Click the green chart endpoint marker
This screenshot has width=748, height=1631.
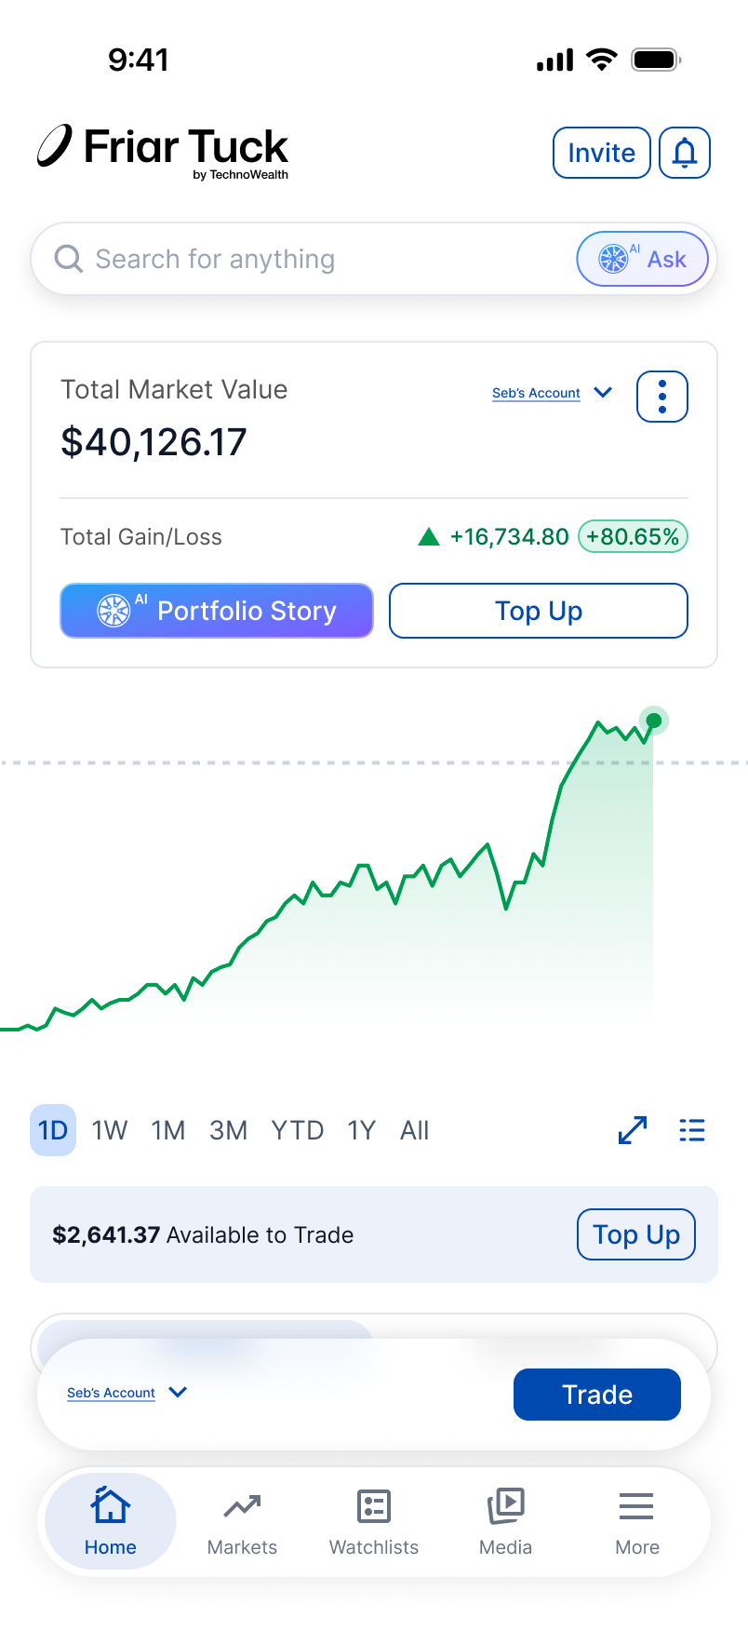(654, 721)
